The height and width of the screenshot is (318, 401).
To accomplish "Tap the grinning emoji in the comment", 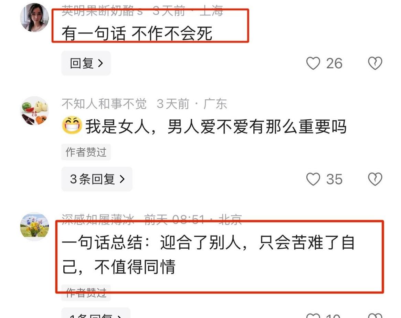I will pyautogui.click(x=72, y=126).
